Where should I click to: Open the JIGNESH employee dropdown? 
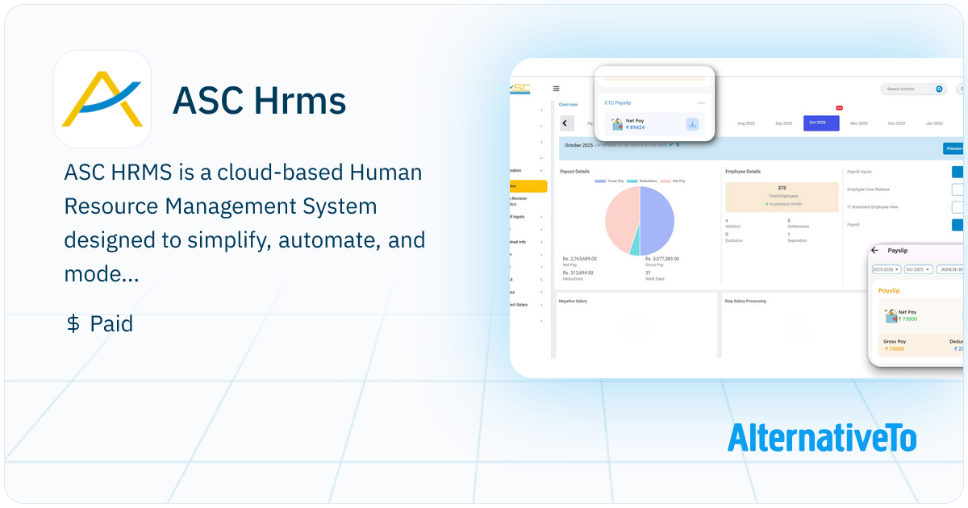950,269
